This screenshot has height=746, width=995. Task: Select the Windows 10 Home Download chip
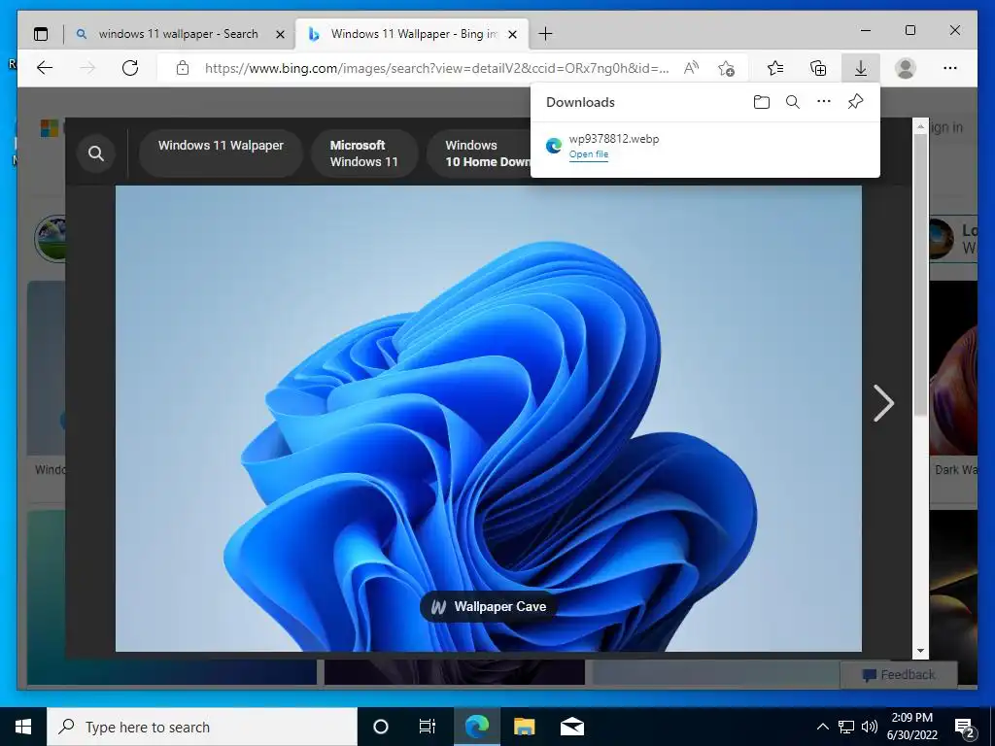click(x=480, y=153)
